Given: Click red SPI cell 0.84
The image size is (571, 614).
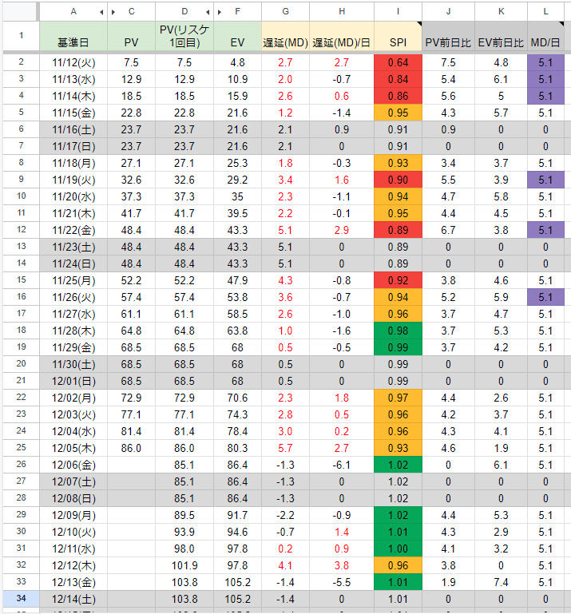Looking at the screenshot, I should pyautogui.click(x=398, y=80).
